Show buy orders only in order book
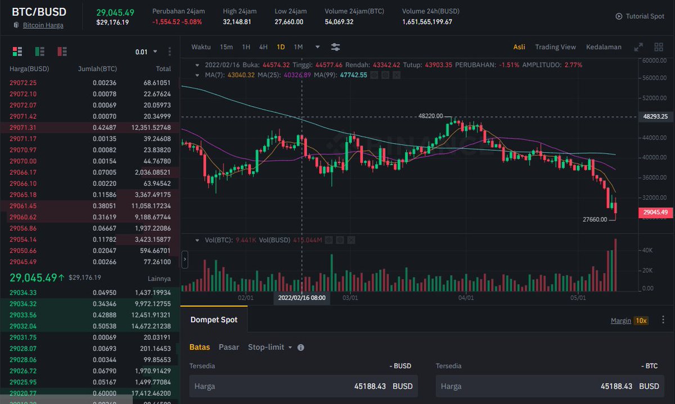Screen dimensions: 675x404 (x=39, y=51)
